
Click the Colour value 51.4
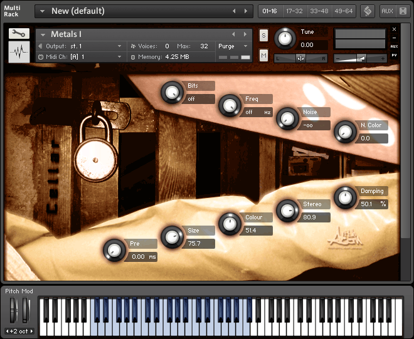click(x=257, y=231)
